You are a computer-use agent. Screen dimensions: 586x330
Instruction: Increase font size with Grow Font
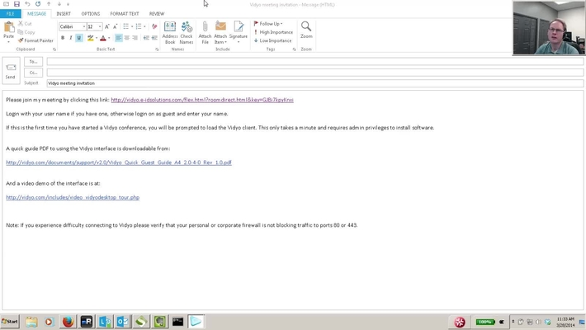107,26
